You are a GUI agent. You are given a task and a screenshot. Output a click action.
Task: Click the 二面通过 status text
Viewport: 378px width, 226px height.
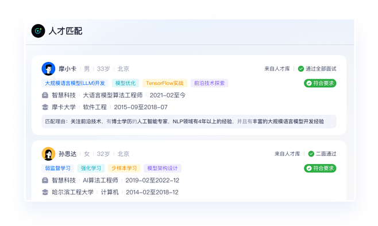coord(326,154)
